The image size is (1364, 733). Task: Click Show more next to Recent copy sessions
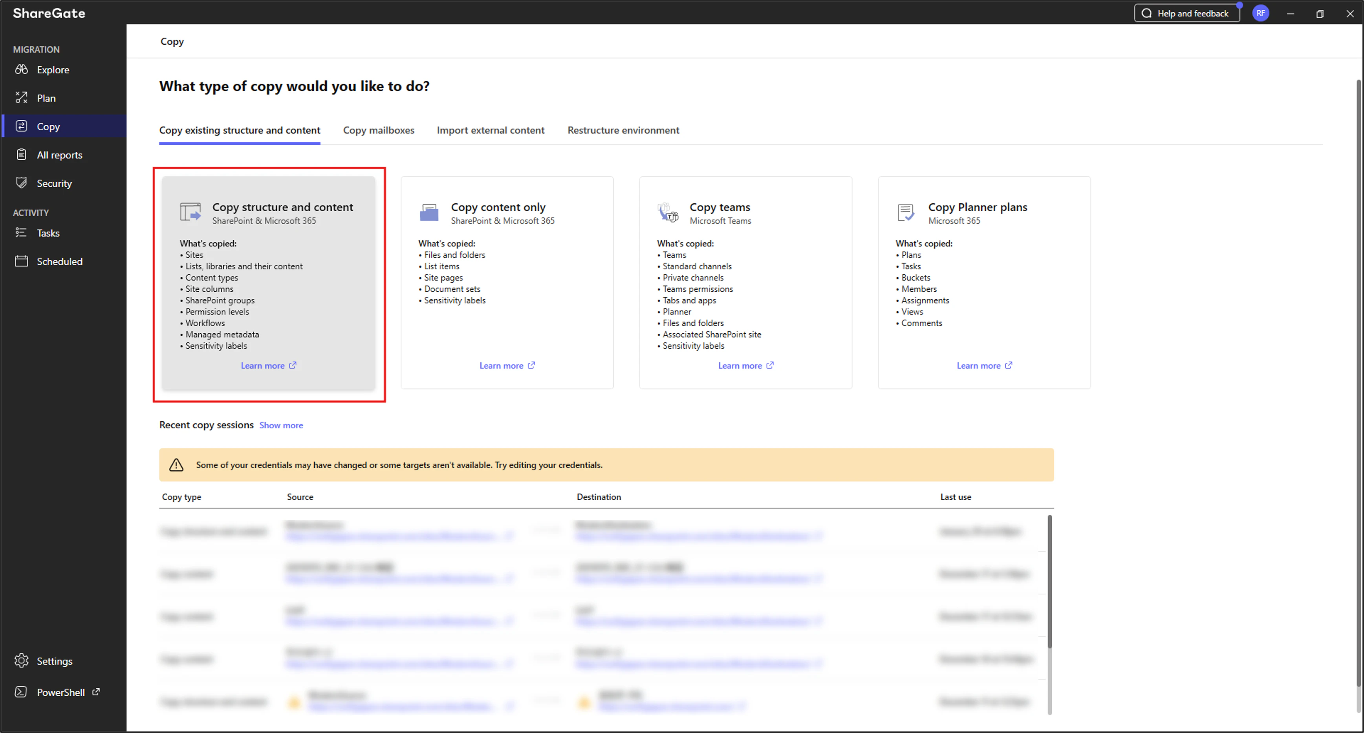click(x=281, y=425)
